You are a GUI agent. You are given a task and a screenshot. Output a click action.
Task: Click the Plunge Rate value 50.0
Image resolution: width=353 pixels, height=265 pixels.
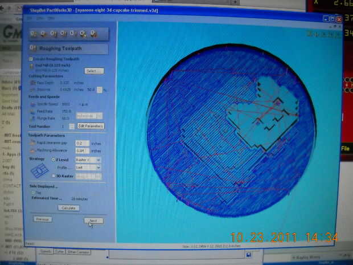point(65,119)
